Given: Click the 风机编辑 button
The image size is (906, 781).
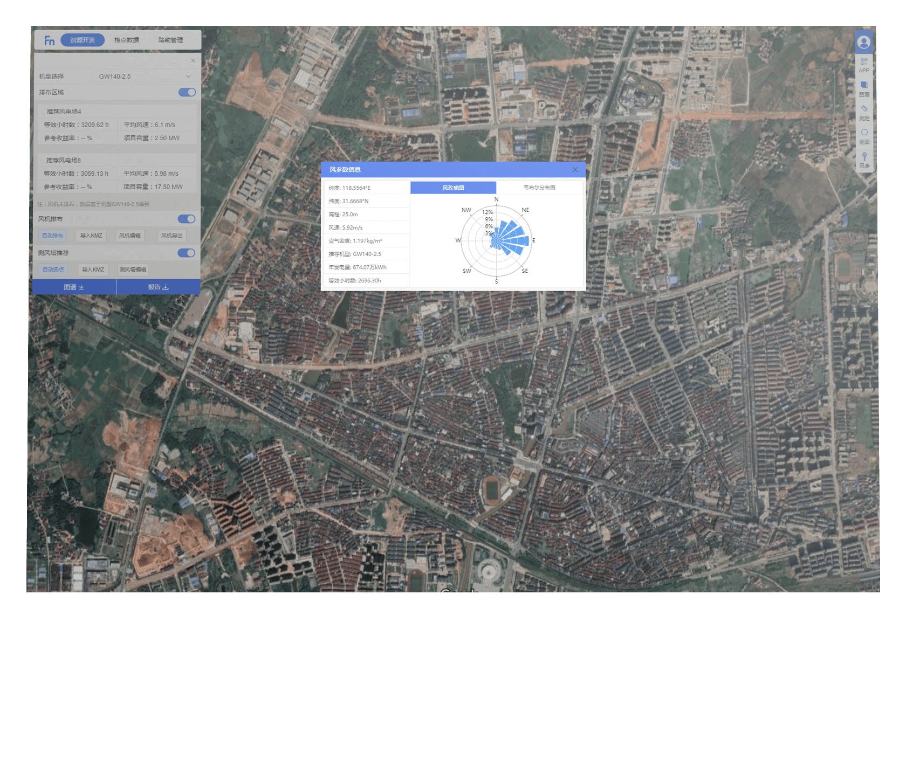Looking at the screenshot, I should [130, 236].
